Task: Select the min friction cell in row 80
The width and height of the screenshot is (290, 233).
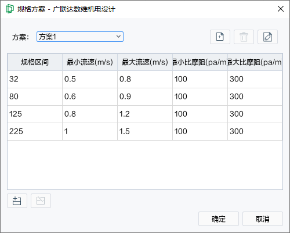Action: pos(200,96)
